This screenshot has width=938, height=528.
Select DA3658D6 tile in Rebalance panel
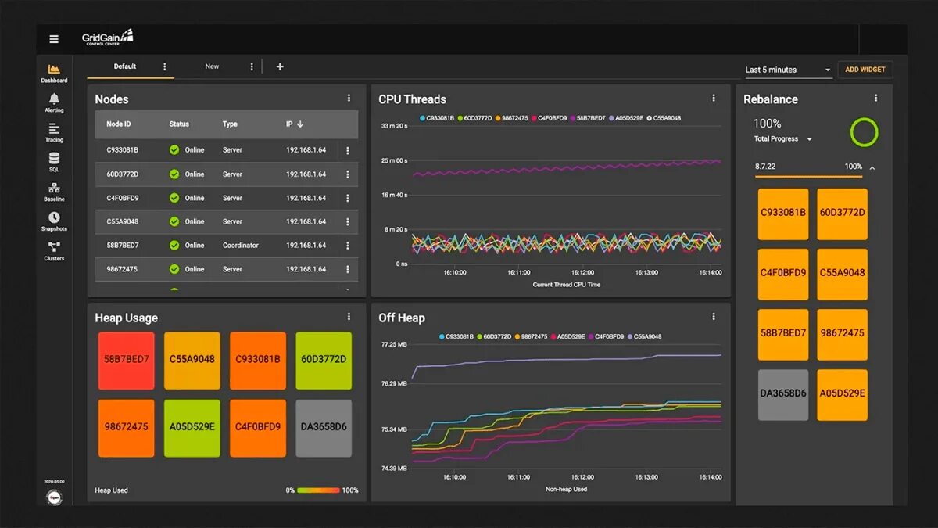tap(783, 394)
